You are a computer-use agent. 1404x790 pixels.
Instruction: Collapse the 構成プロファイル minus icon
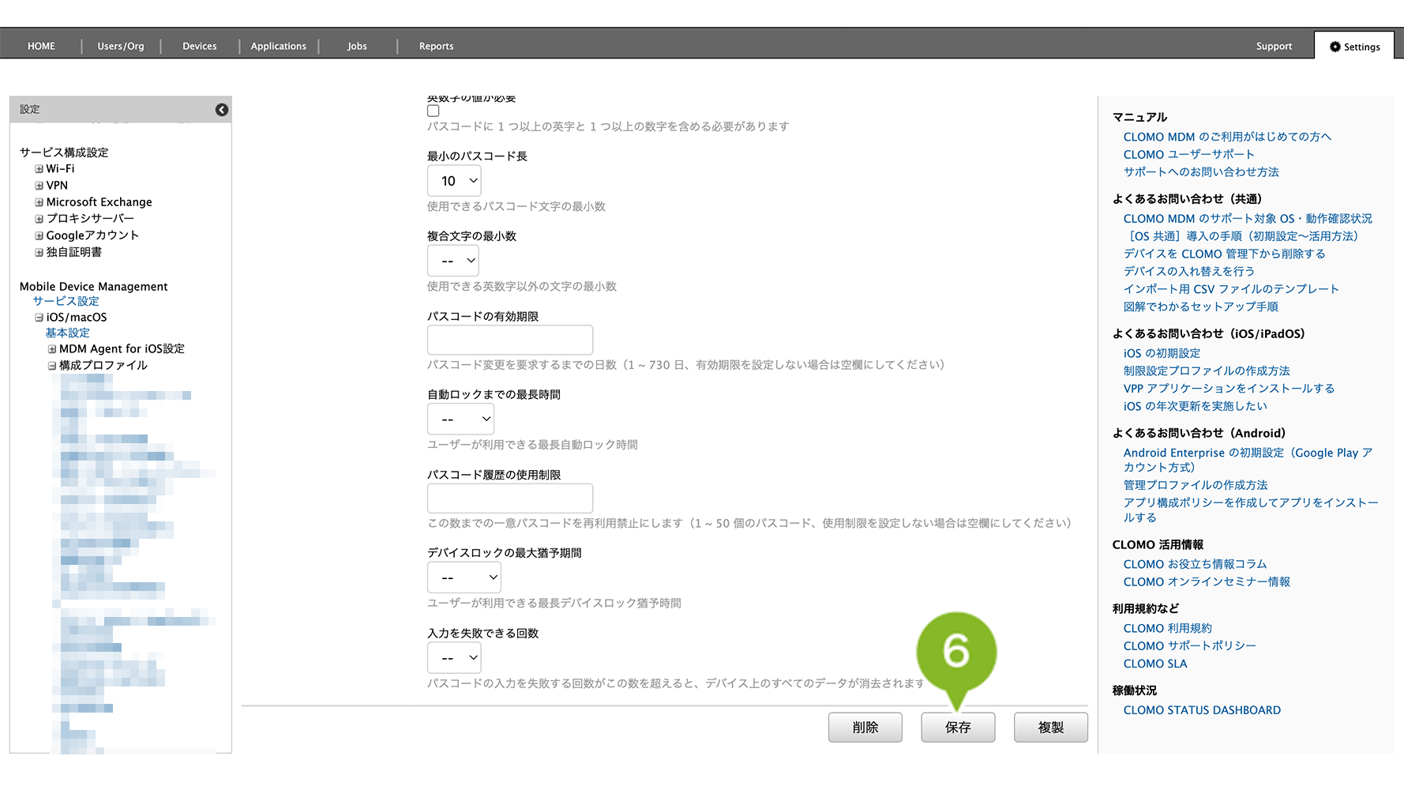click(x=52, y=366)
